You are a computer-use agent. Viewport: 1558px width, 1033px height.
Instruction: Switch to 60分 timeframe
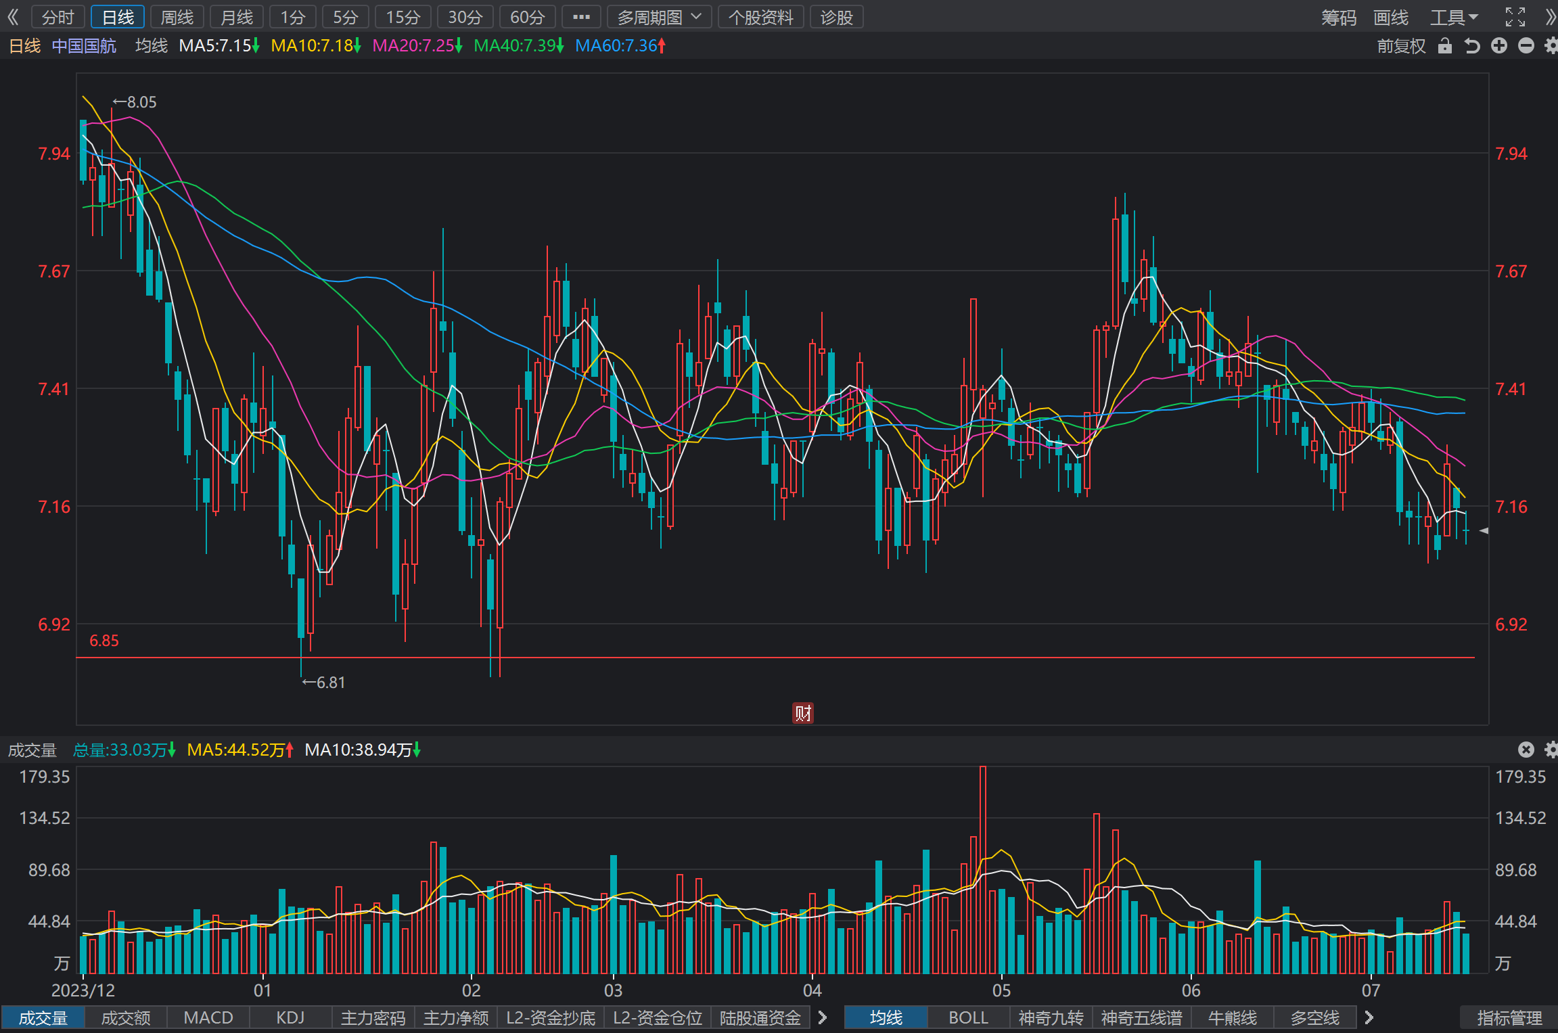click(x=528, y=17)
